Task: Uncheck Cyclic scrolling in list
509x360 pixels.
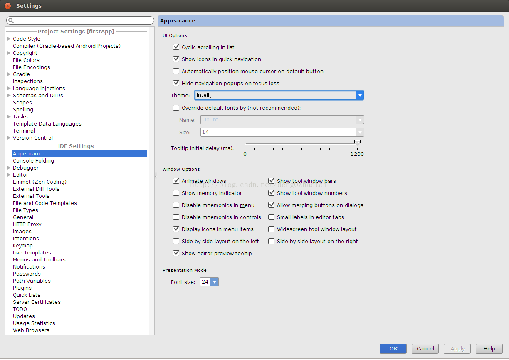Action: point(176,47)
